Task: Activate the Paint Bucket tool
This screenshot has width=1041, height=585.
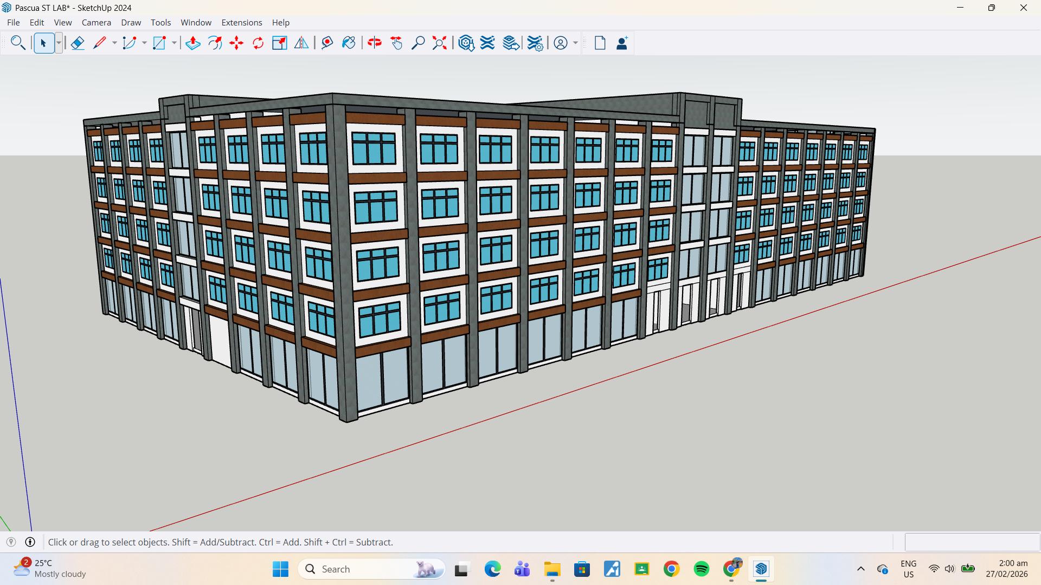Action: coord(349,43)
